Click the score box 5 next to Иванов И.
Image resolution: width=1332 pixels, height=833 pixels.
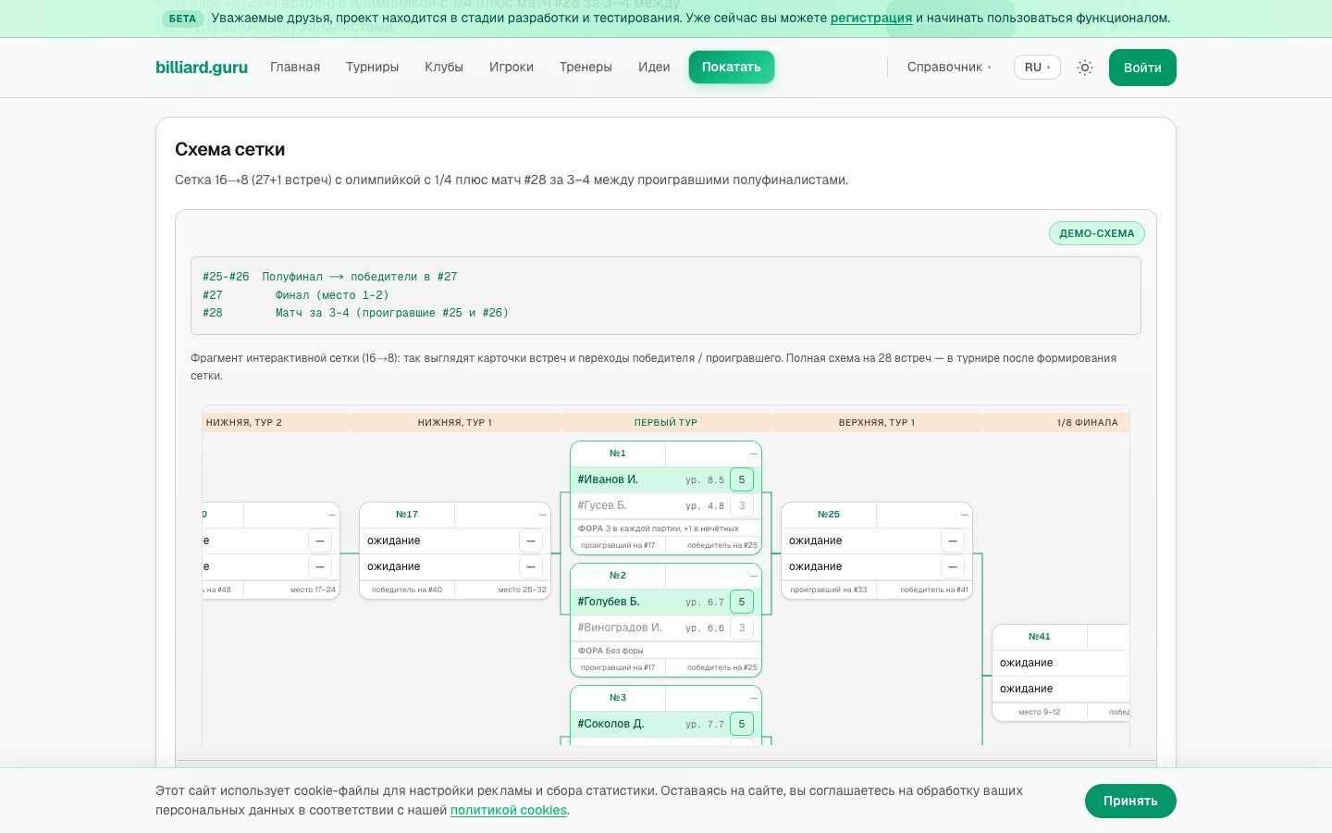[x=742, y=479]
